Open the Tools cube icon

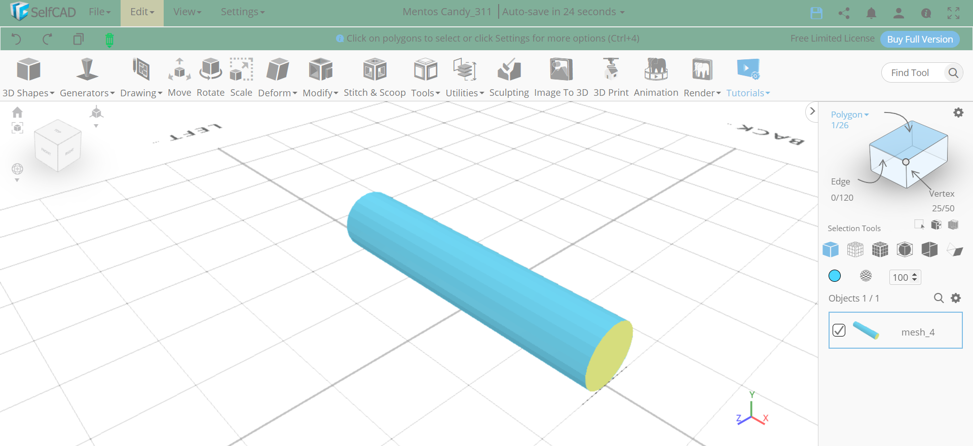click(x=426, y=69)
